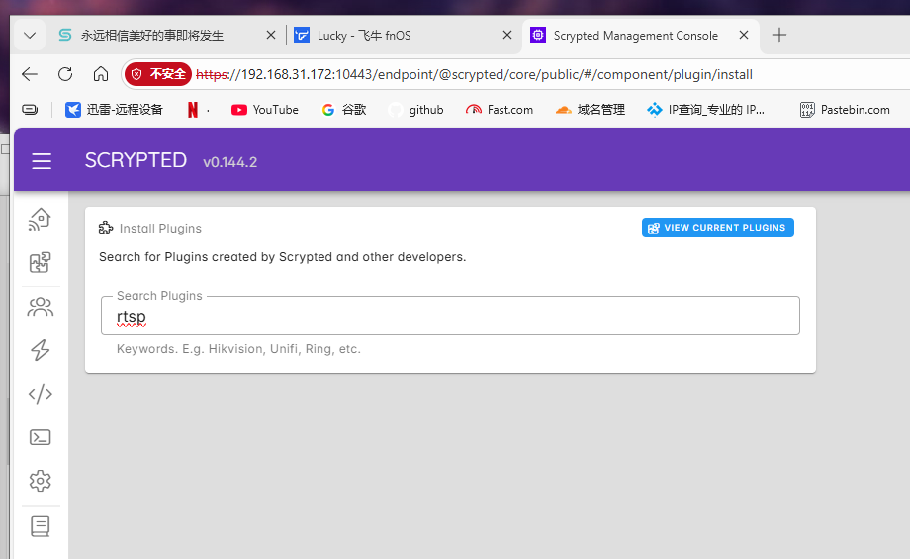The height and width of the screenshot is (559, 910).
Task: Open the plugins puzzle sidebar icon
Action: [40, 263]
